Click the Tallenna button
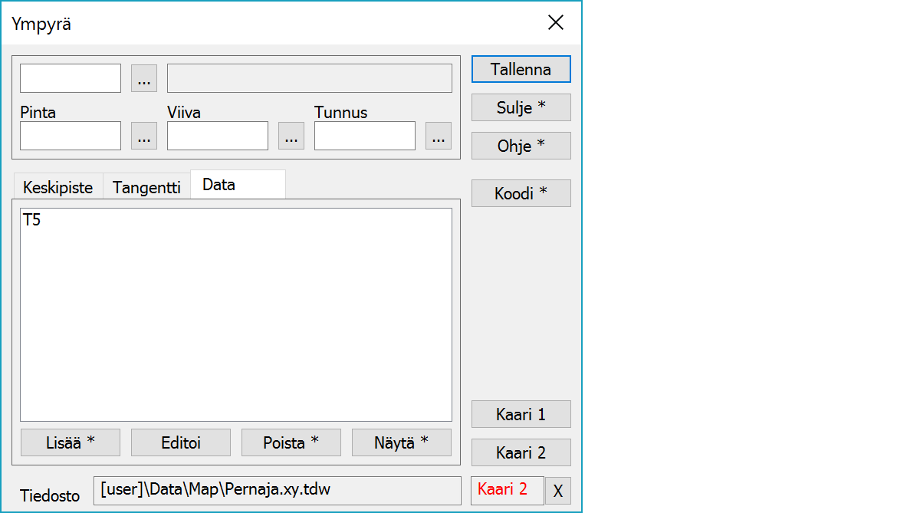This screenshot has height=513, width=920. tap(521, 69)
